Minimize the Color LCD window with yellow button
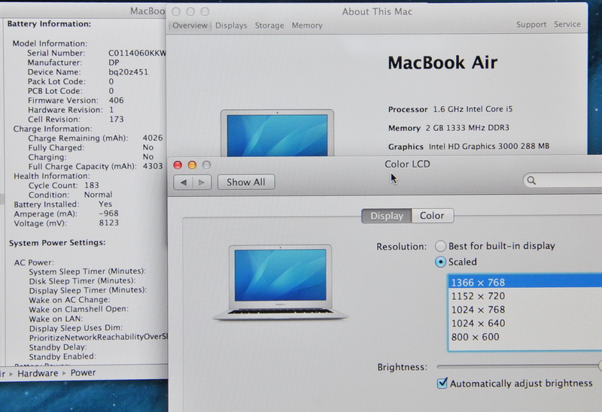 192,165
